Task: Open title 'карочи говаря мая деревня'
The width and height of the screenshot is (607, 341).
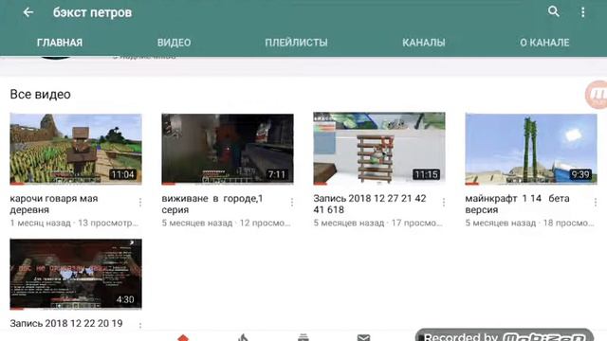Action: click(x=54, y=205)
